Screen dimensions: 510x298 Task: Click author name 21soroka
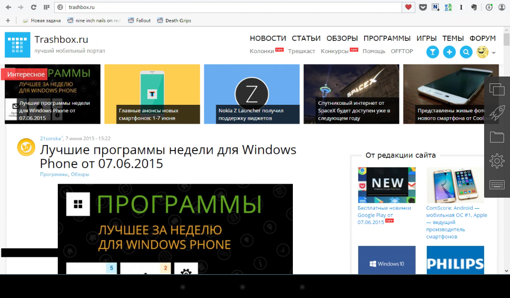tap(50, 139)
